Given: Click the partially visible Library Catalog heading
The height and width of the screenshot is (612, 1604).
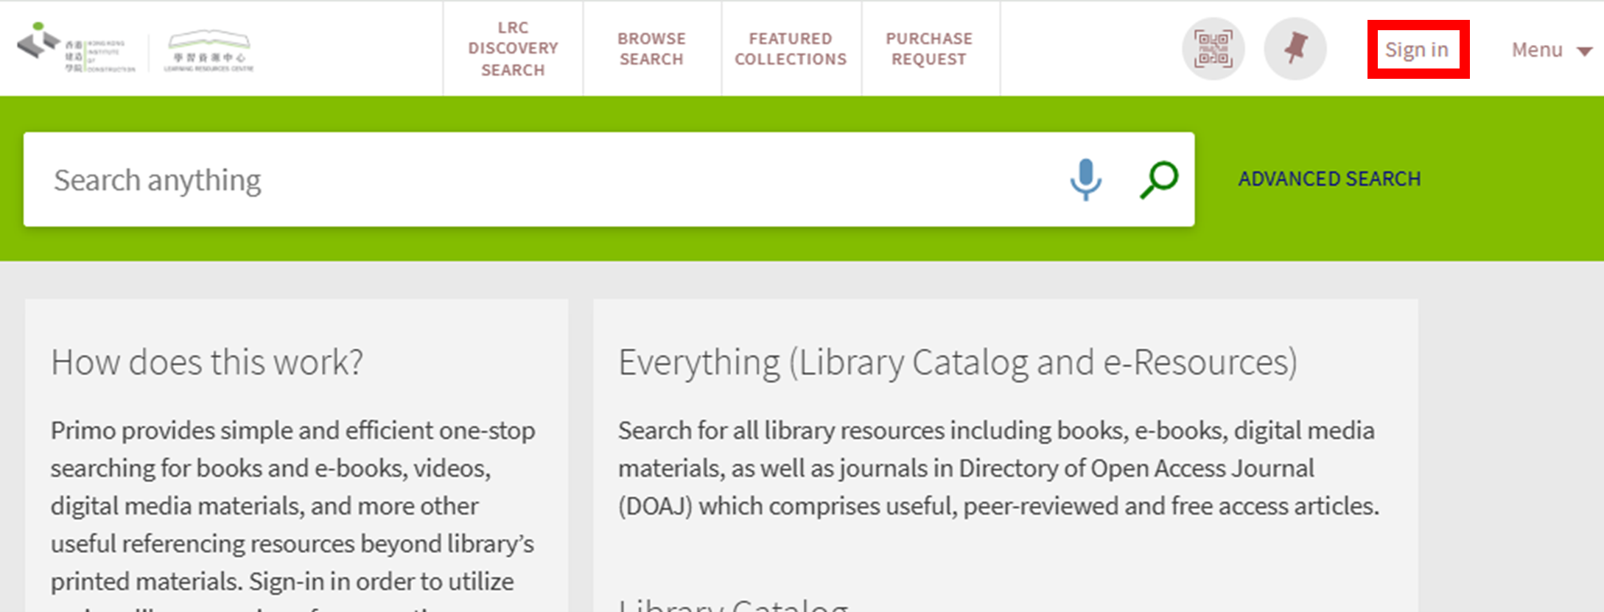Looking at the screenshot, I should point(732,605).
